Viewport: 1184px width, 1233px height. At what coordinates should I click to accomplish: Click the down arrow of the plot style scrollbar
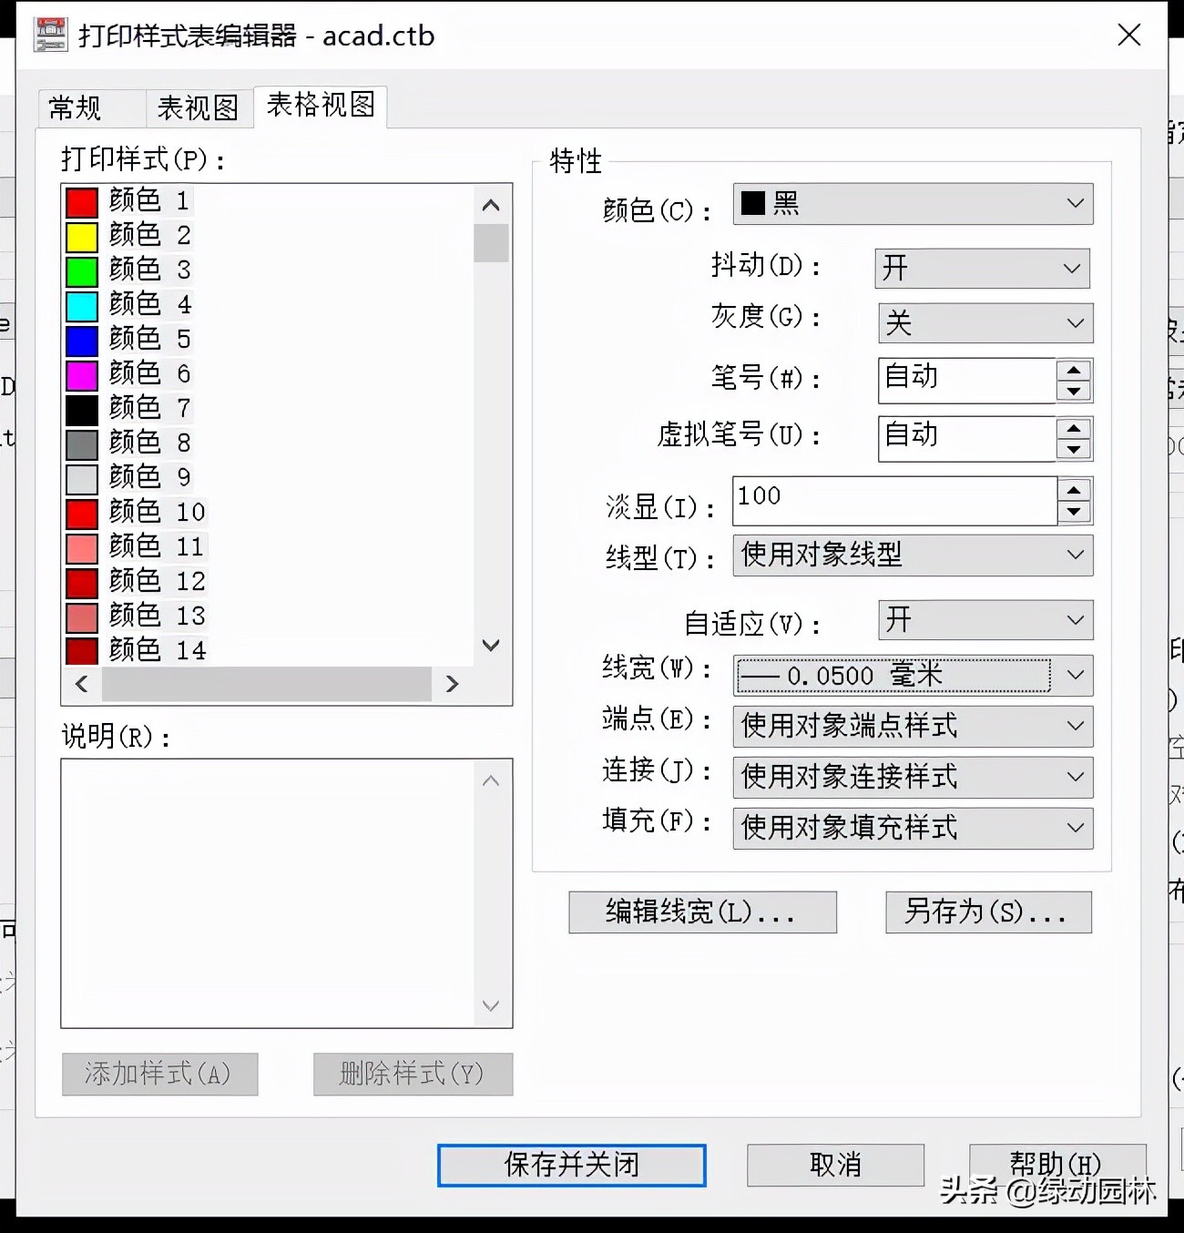[x=491, y=646]
